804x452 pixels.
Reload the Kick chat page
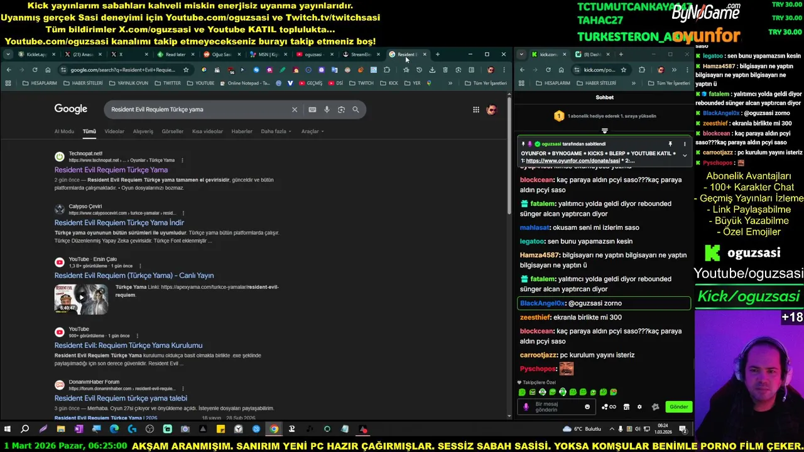point(548,70)
